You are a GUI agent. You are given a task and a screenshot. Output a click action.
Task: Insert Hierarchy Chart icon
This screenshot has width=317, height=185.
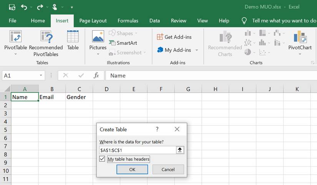pos(262,33)
